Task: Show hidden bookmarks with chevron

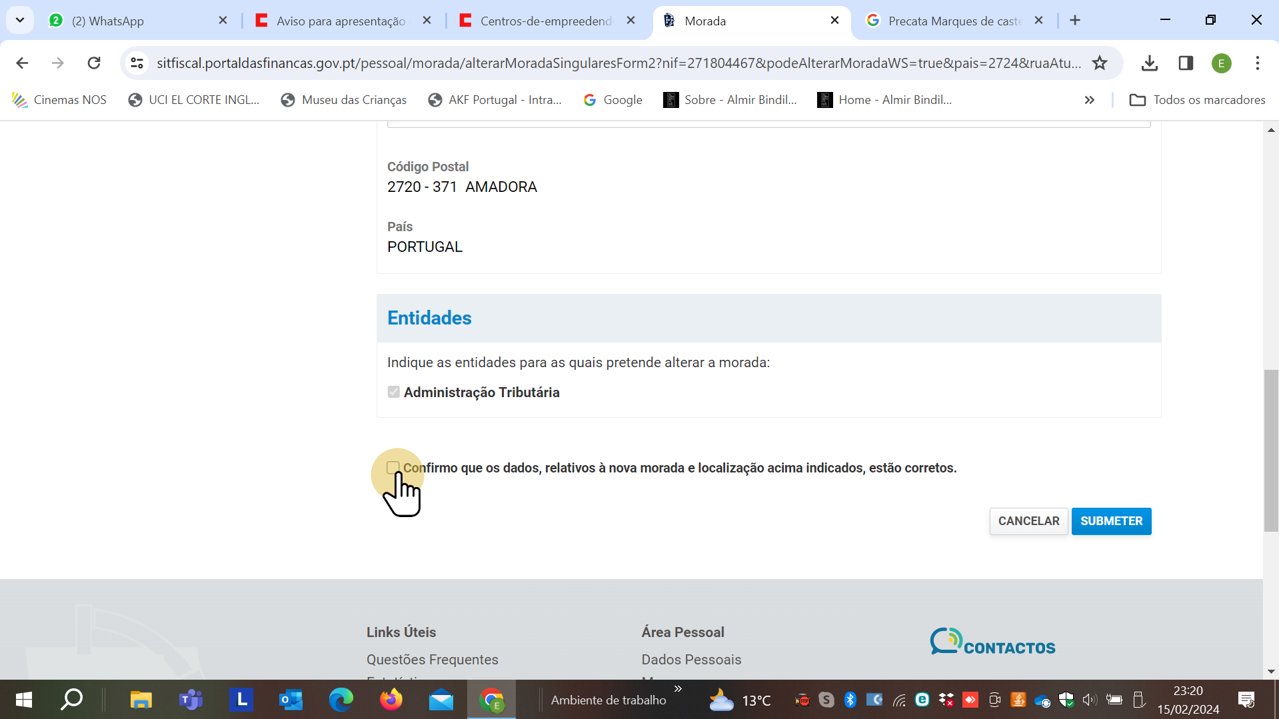Action: click(x=1089, y=100)
